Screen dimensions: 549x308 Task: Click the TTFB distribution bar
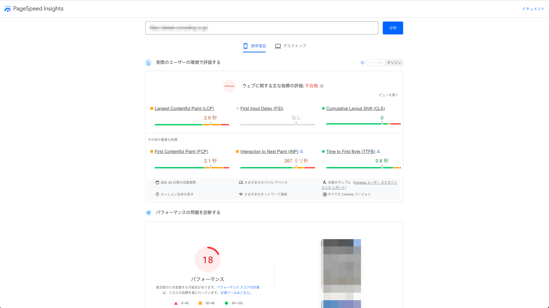point(363,168)
